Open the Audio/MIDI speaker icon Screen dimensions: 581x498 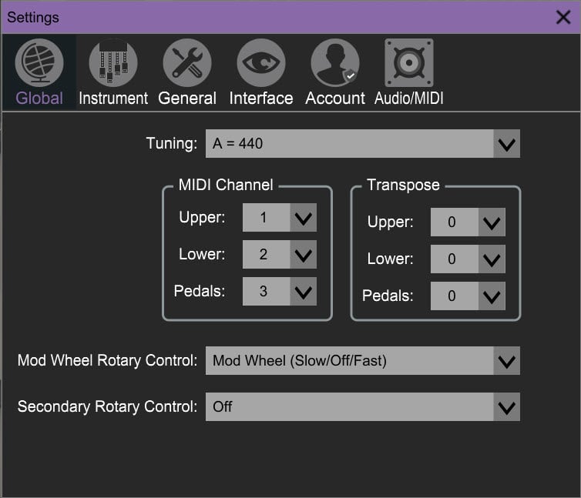tap(408, 63)
